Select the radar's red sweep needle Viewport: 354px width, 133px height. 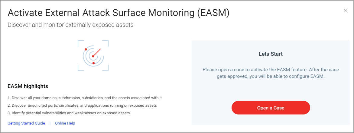[x=97, y=52]
